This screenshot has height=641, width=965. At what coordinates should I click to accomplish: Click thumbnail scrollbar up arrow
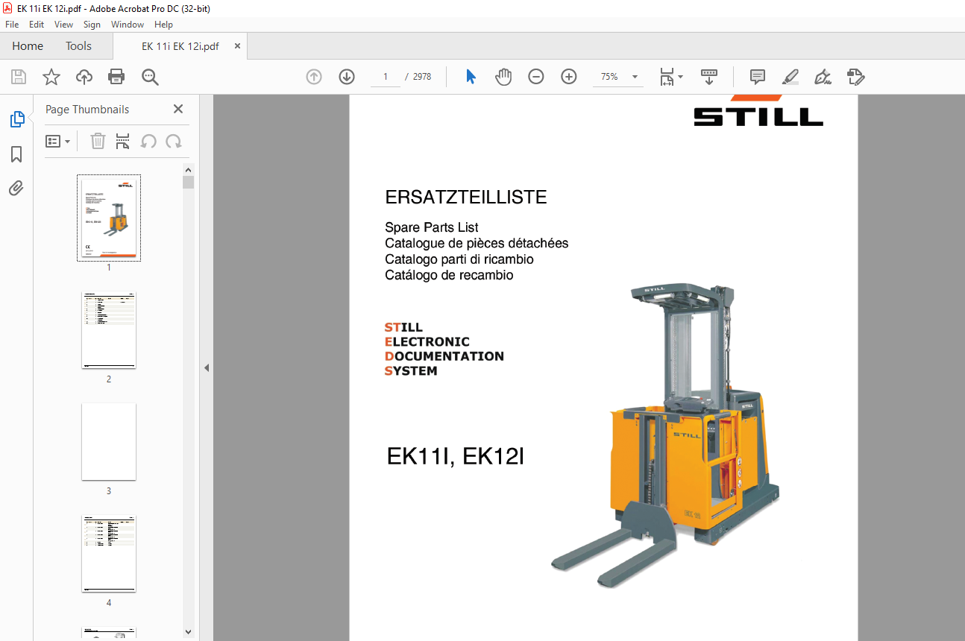tap(188, 170)
